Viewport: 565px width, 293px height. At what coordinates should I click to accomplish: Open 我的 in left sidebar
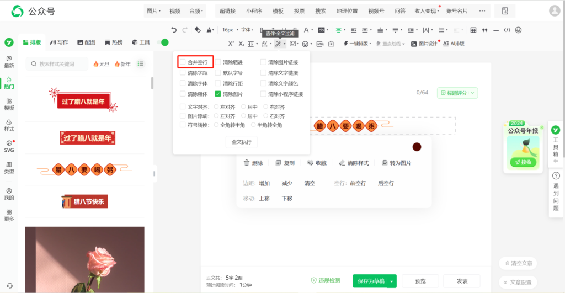pyautogui.click(x=9, y=194)
